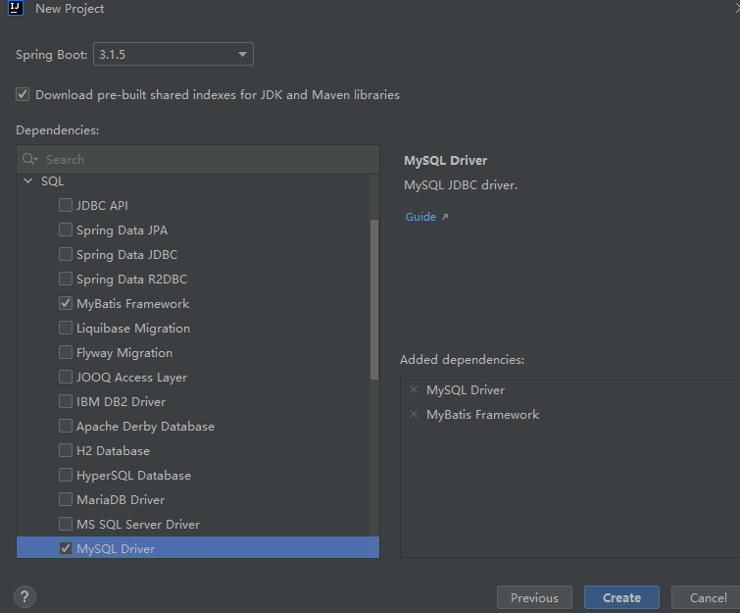Click the IntelliJ IDEA logo icon

click(x=15, y=8)
